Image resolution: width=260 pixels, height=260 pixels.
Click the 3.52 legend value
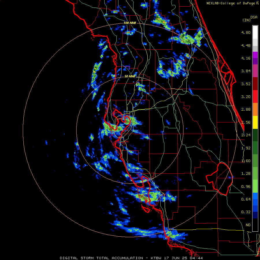point(246,84)
